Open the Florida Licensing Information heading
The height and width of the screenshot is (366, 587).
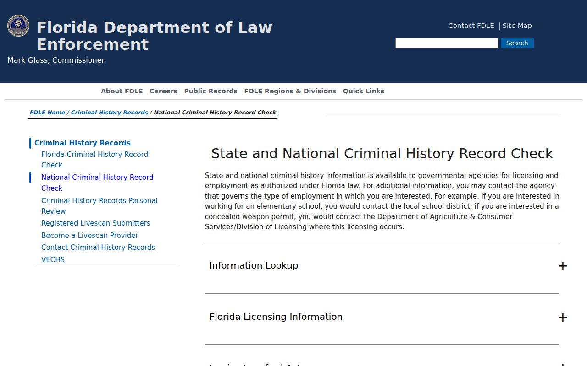276,317
